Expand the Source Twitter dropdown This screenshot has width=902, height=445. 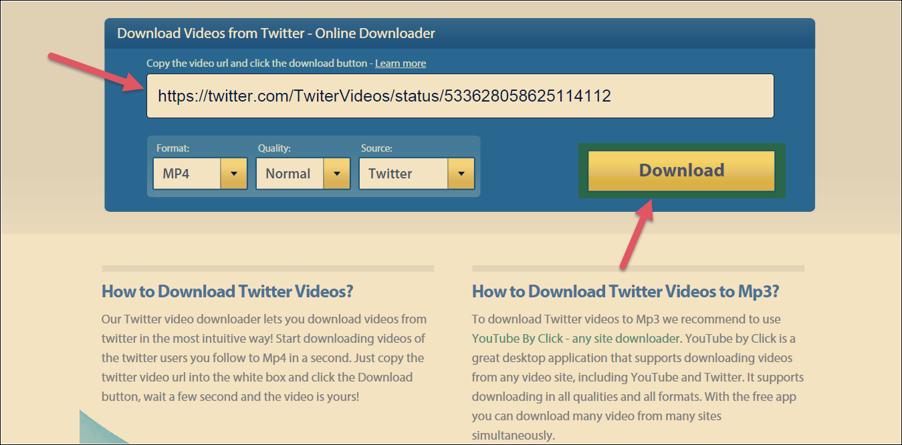coord(417,174)
